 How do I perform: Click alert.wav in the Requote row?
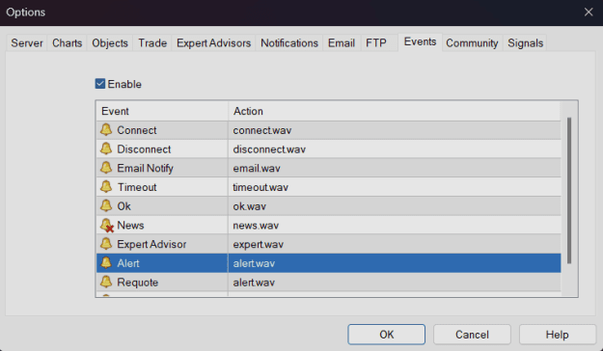coord(395,283)
